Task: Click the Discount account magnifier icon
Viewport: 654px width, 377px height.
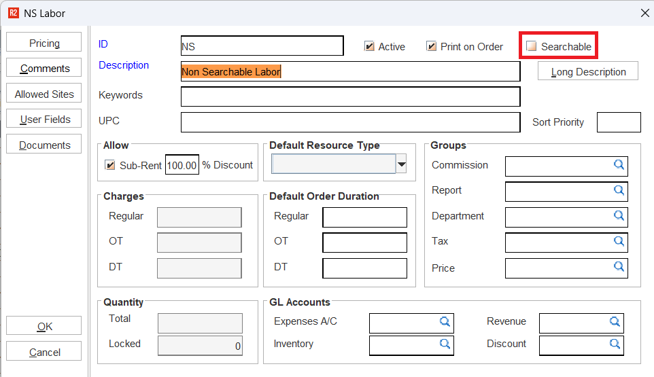Action: [x=615, y=344]
